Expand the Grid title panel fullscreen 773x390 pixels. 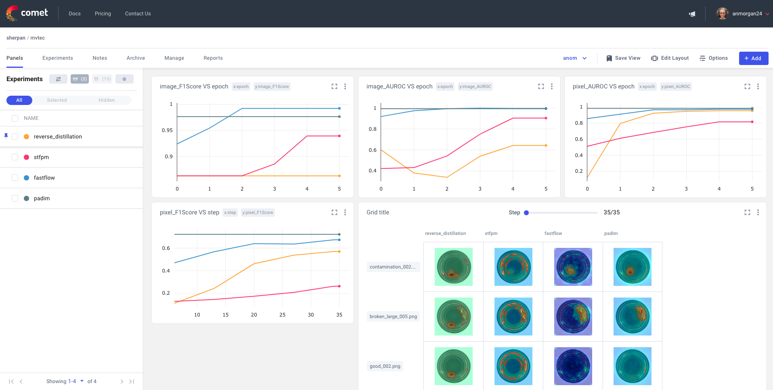point(747,212)
